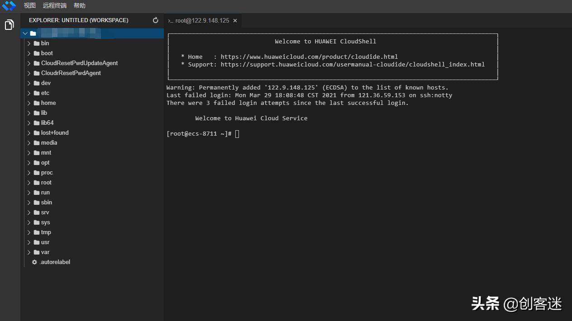This screenshot has width=572, height=321.
Task: Click the CloudIDE logo icon
Action: pyautogui.click(x=9, y=6)
